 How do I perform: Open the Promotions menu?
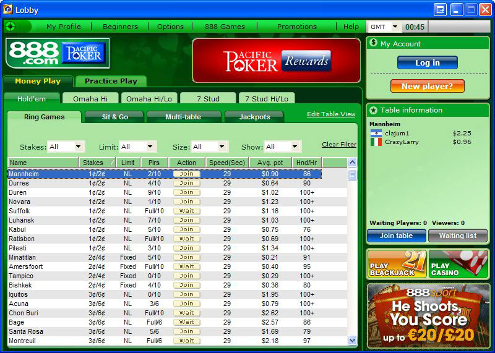point(297,27)
